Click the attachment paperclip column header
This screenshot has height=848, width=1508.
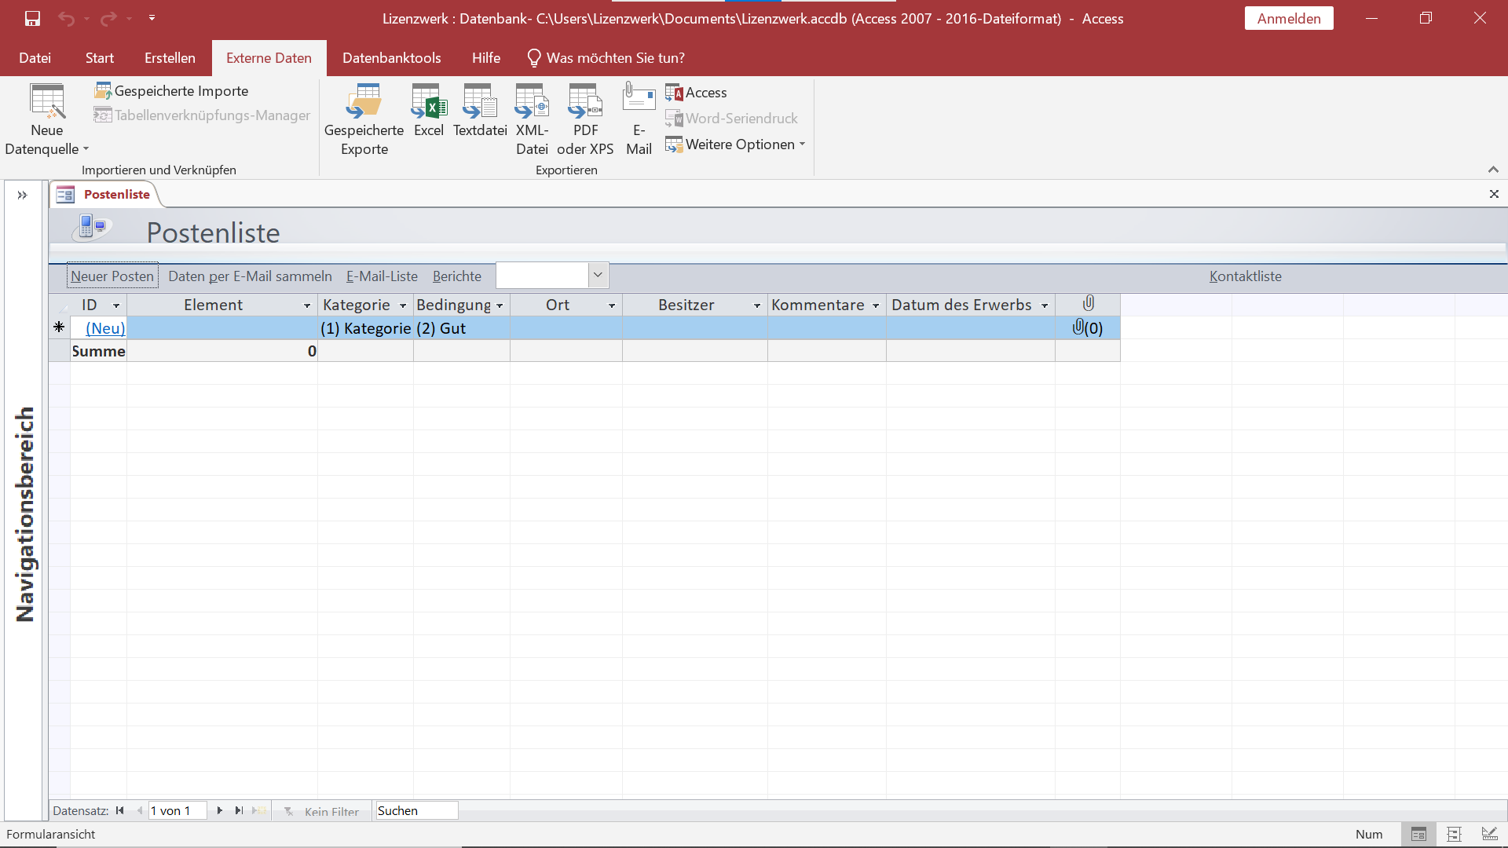coord(1088,305)
